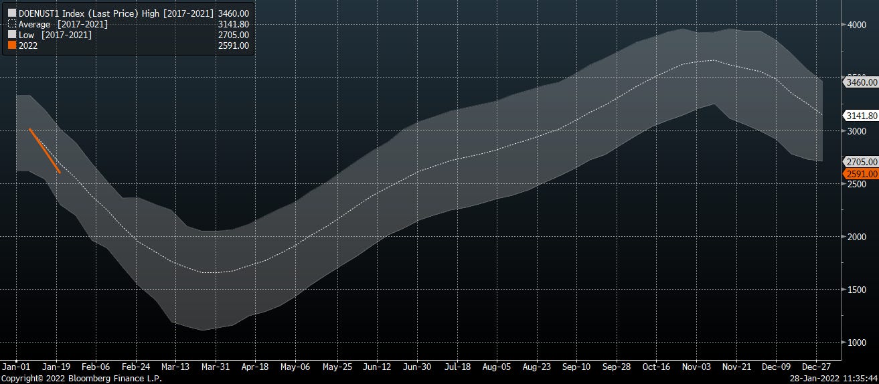879x384 pixels.
Task: Click the 2705.00 value in the legend
Action: pos(234,35)
